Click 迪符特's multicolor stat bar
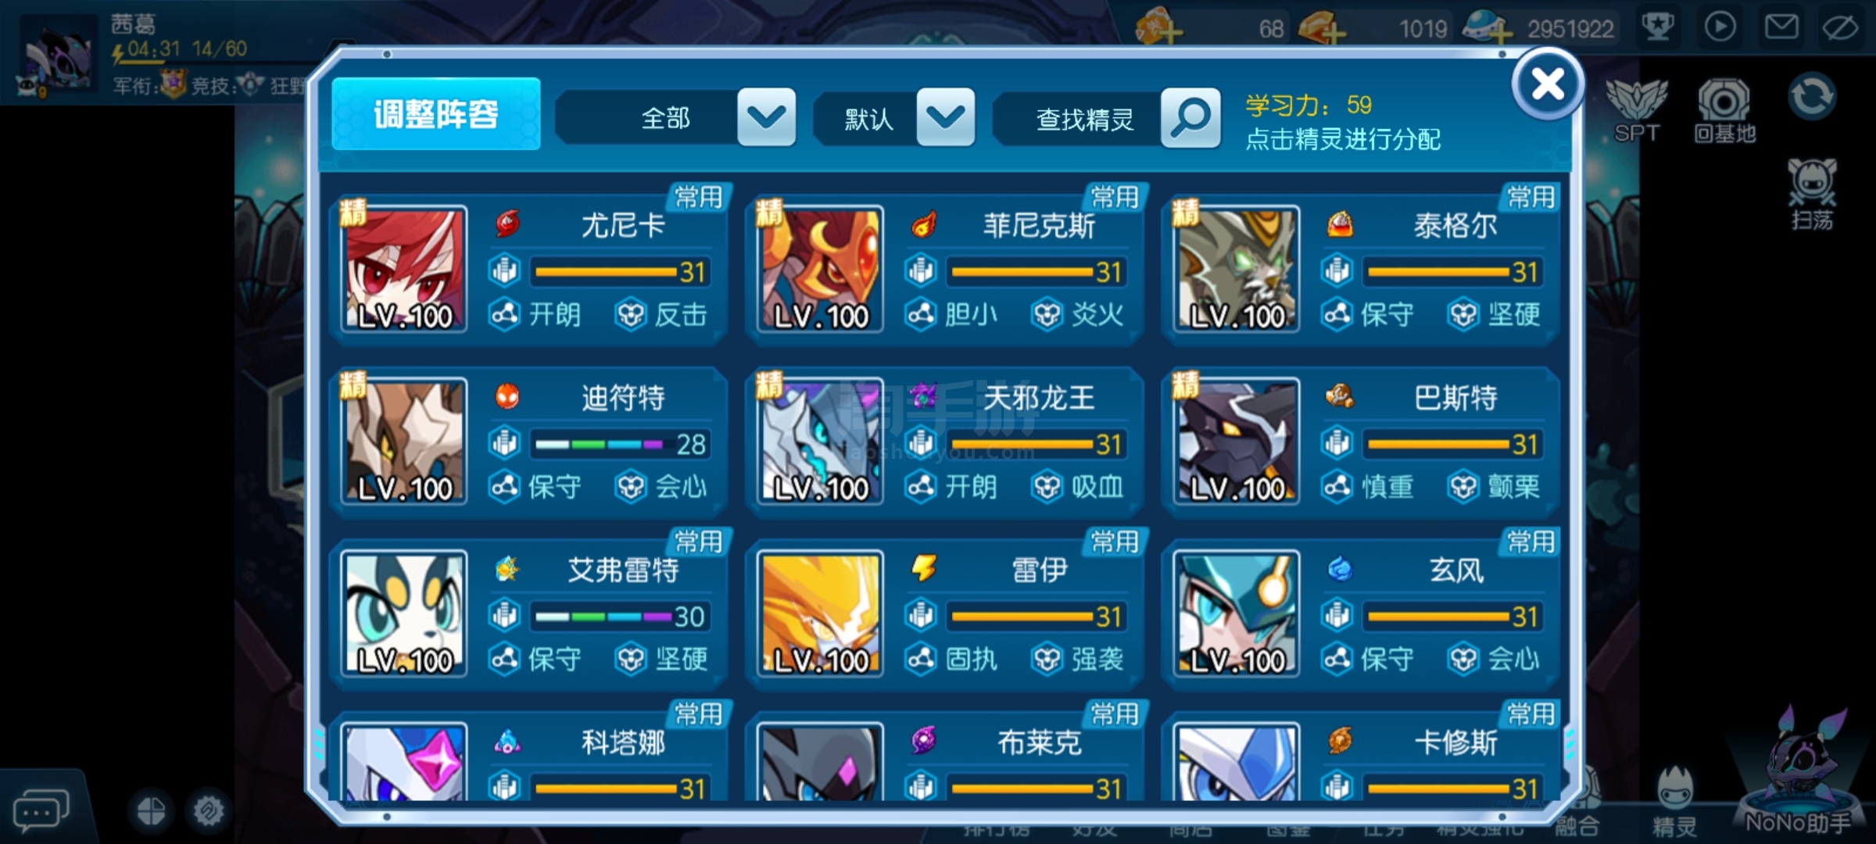 click(x=599, y=445)
